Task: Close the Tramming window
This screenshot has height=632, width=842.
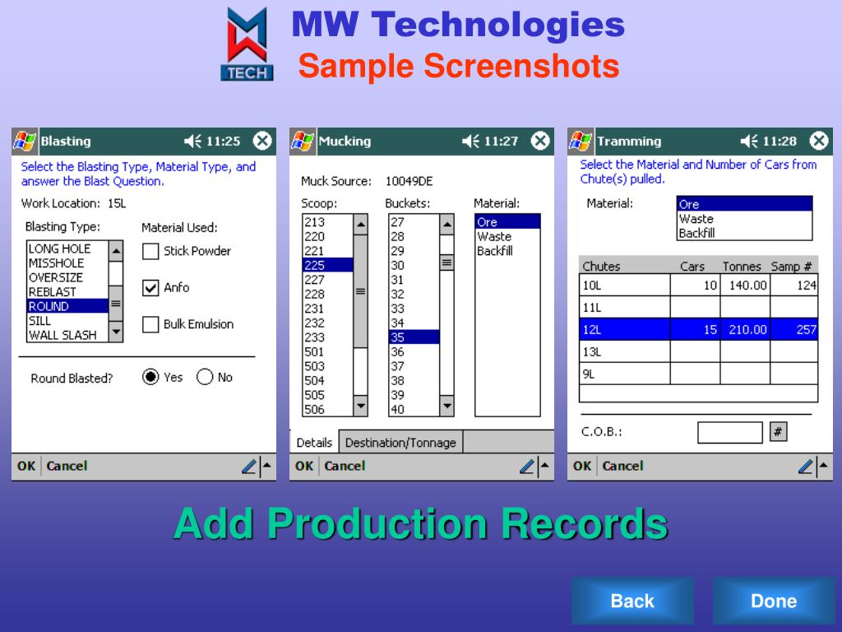Action: 819,142
